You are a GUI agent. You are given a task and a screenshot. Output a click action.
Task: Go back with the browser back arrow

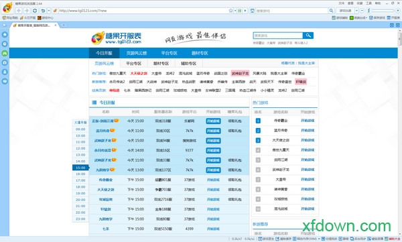pos(19,11)
